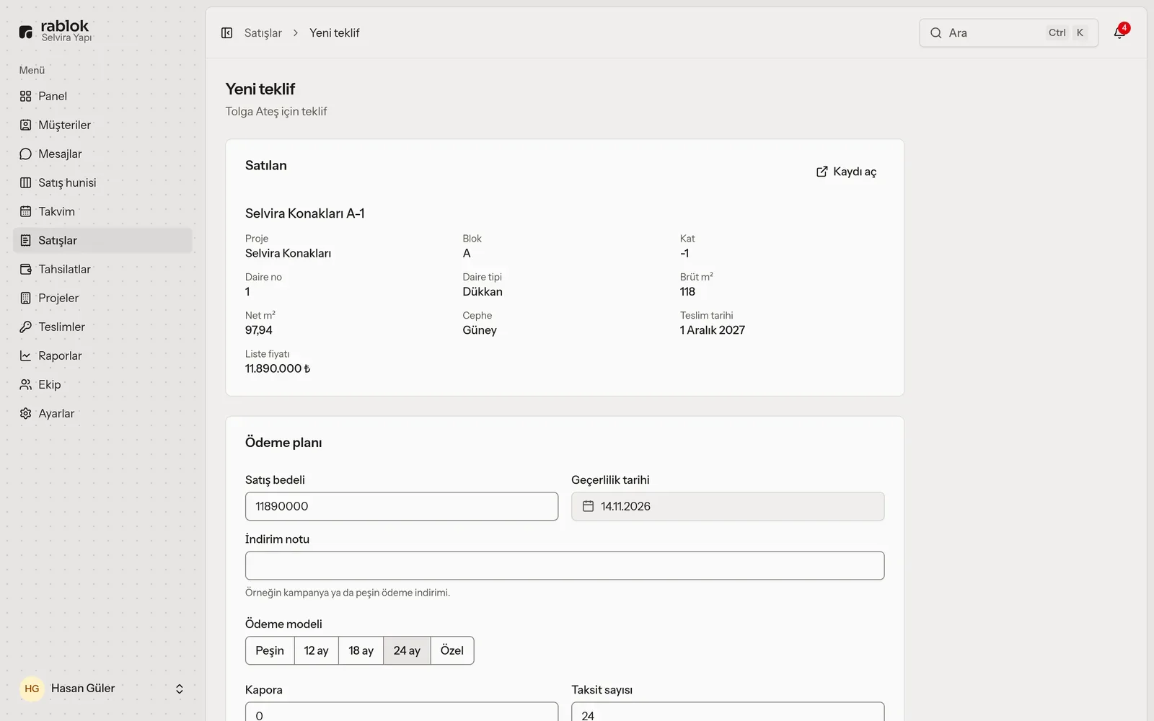Select the 18 ay payment model
Image resolution: width=1154 pixels, height=721 pixels.
click(361, 650)
